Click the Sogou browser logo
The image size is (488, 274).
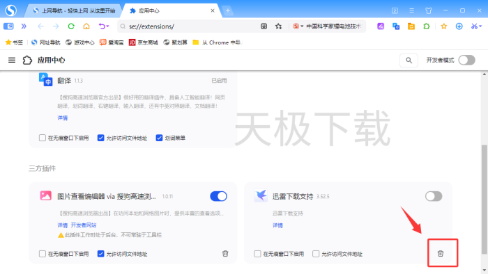(x=11, y=10)
